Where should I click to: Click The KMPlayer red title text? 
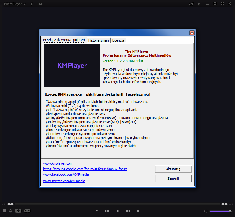pos(137,51)
